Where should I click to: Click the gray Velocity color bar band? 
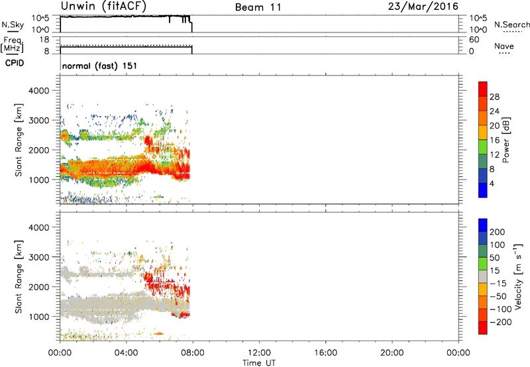point(483,276)
